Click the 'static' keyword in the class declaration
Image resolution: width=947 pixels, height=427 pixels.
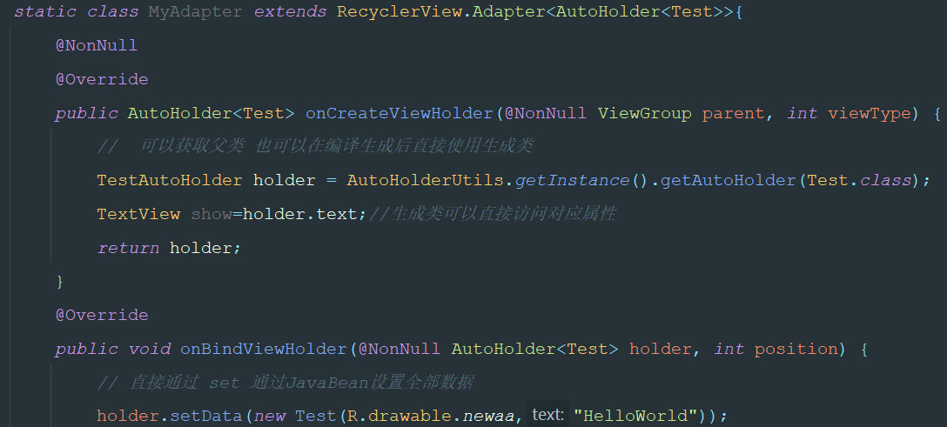pos(45,11)
